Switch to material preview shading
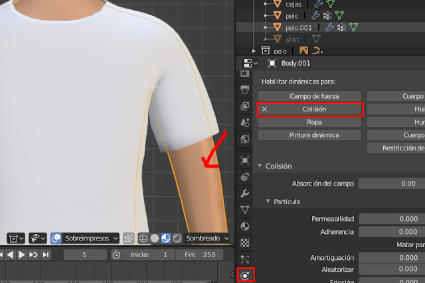The width and height of the screenshot is (425, 283). tap(165, 239)
